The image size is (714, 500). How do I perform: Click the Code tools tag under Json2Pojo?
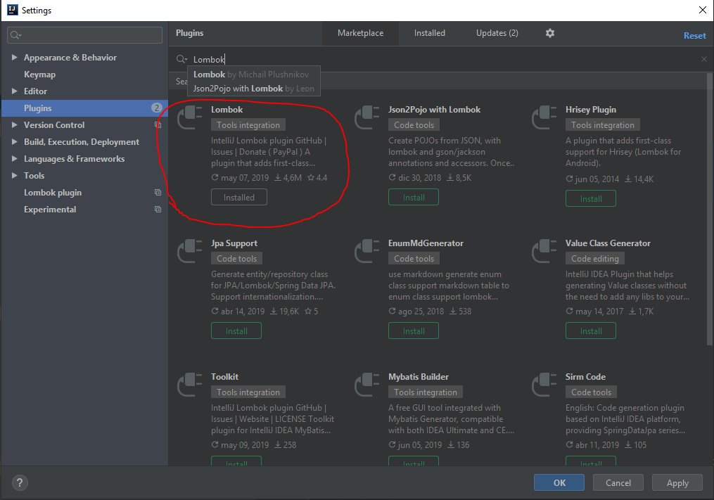(414, 124)
